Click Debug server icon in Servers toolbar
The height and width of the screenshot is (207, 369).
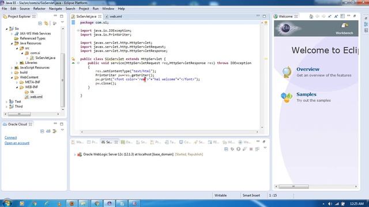tap(232, 149)
